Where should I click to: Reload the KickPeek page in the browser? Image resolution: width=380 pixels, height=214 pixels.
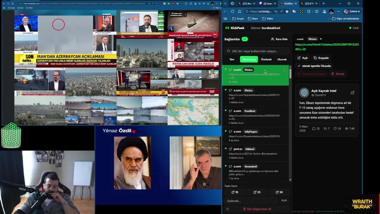(x=232, y=11)
